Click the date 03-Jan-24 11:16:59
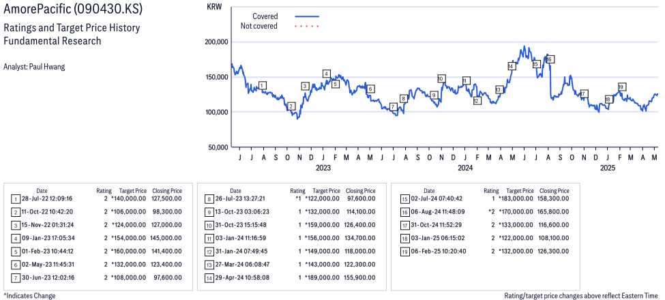Image resolution: width=665 pixels, height=300 pixels. (x=241, y=238)
